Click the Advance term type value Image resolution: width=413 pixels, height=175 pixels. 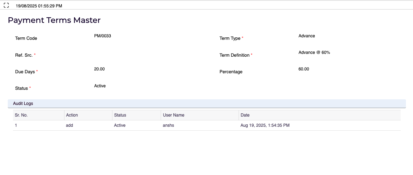click(307, 36)
